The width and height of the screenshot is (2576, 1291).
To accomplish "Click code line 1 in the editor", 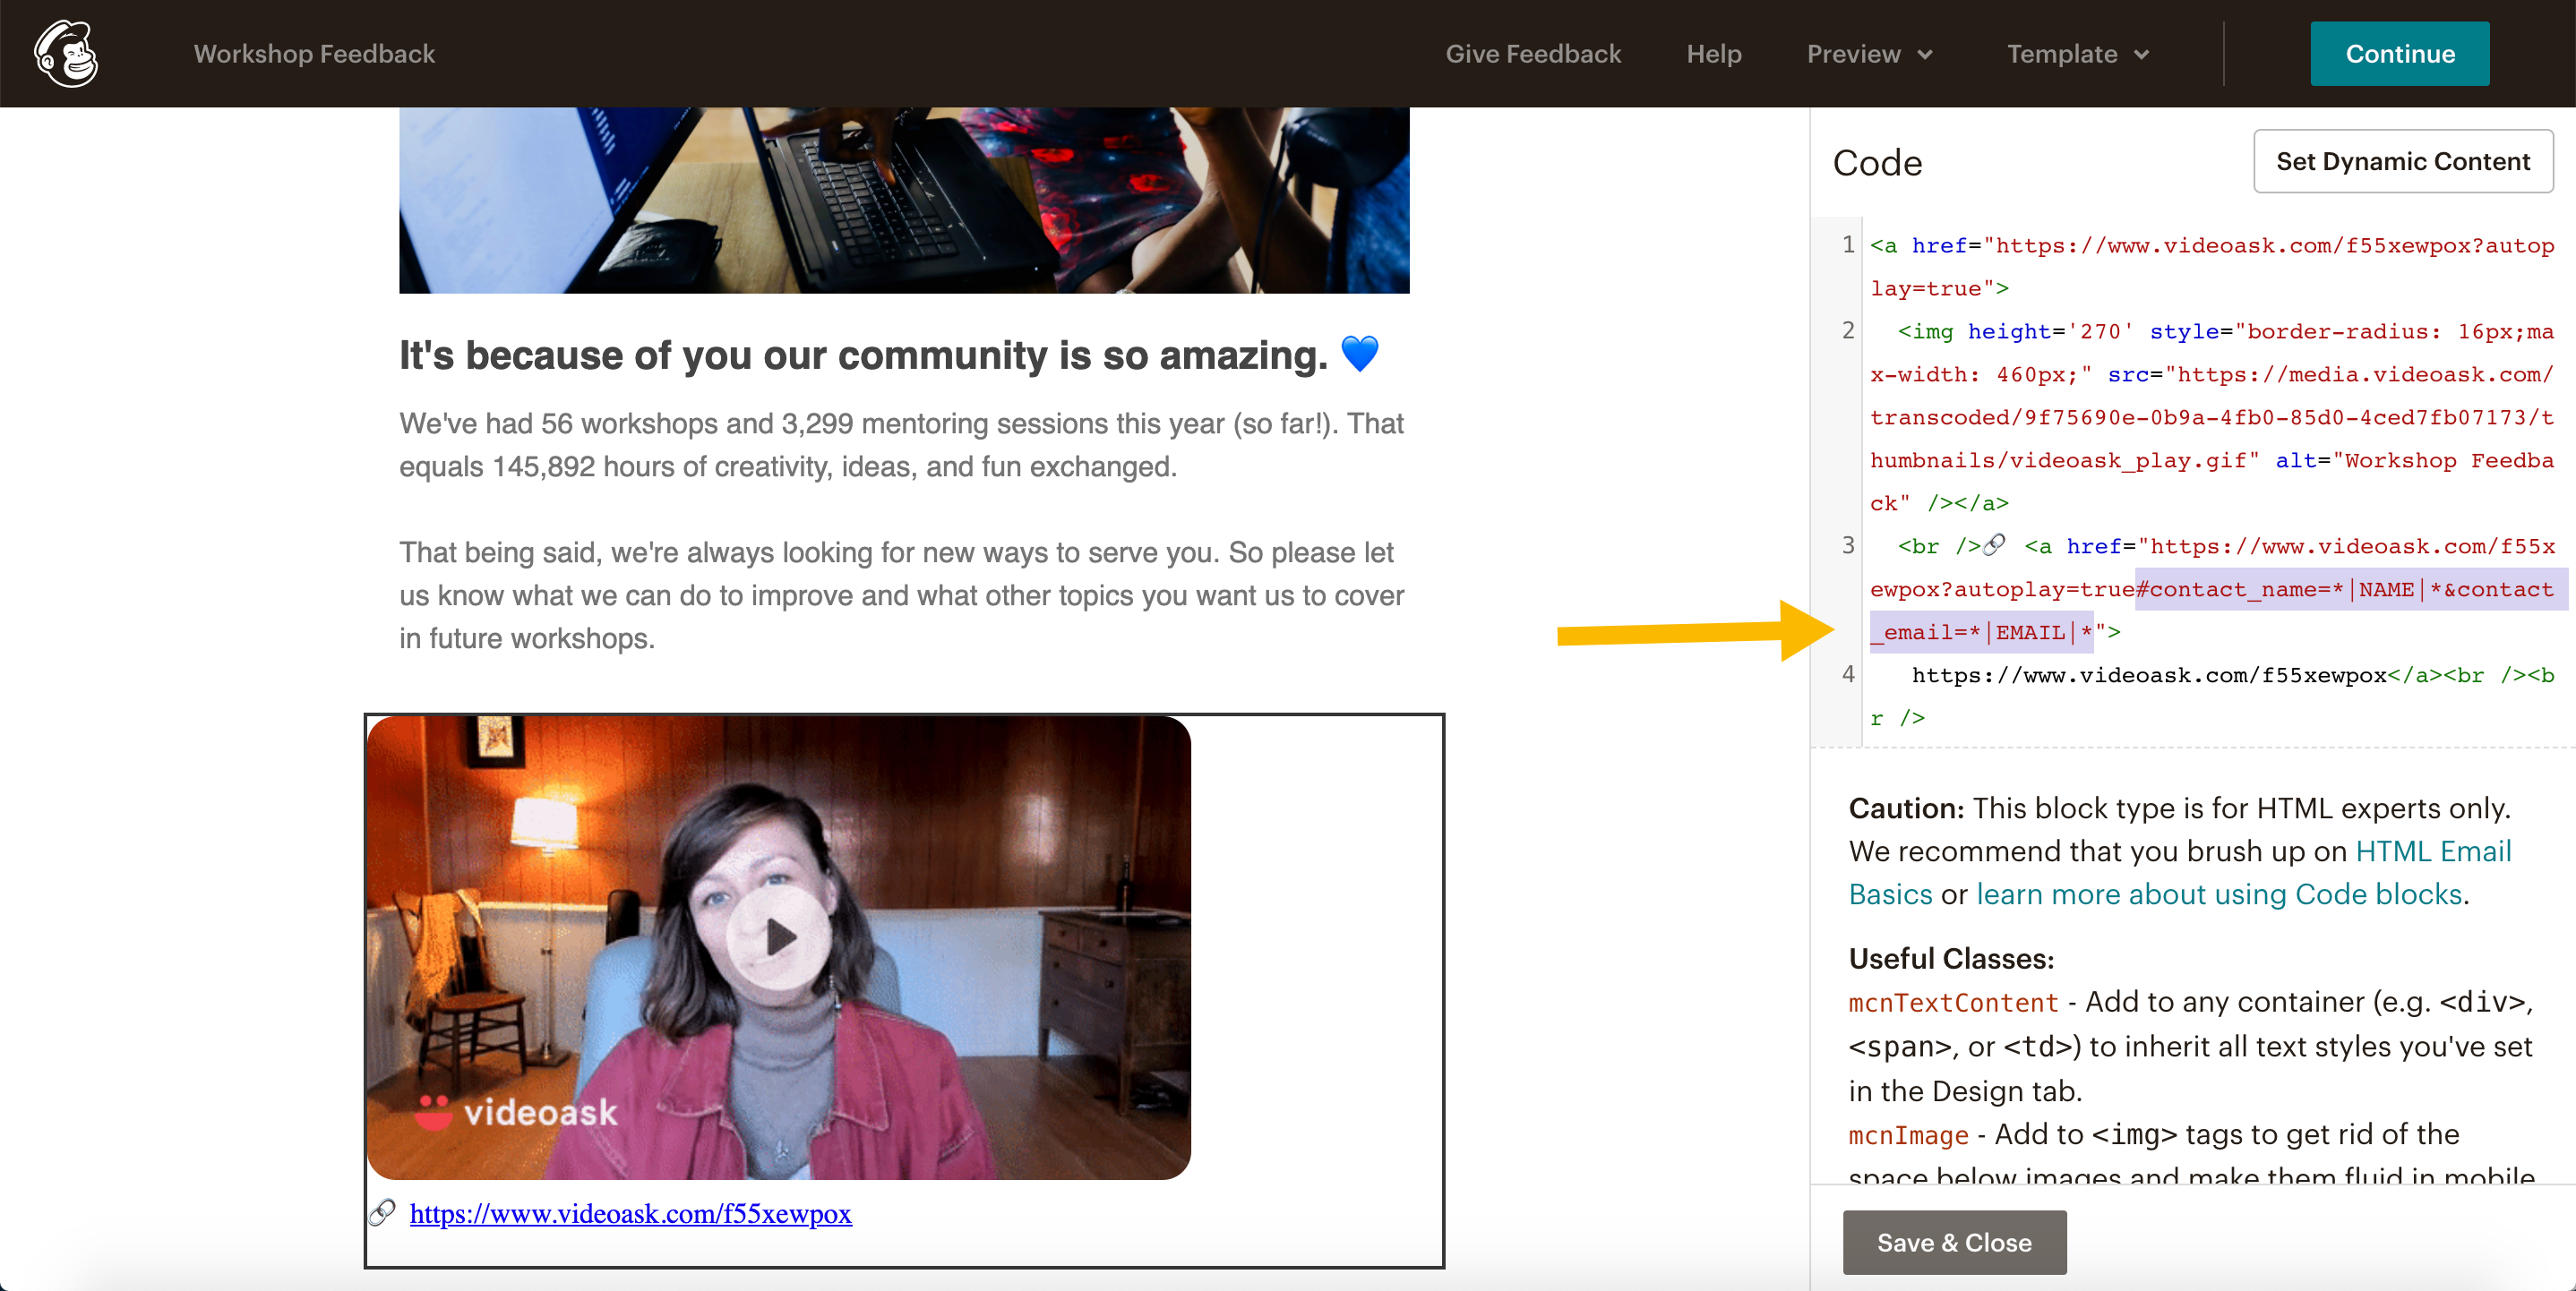I will pos(2212,267).
